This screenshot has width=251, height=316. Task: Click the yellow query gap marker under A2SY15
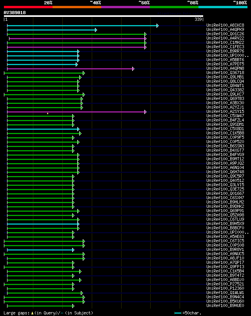coord(47,113)
